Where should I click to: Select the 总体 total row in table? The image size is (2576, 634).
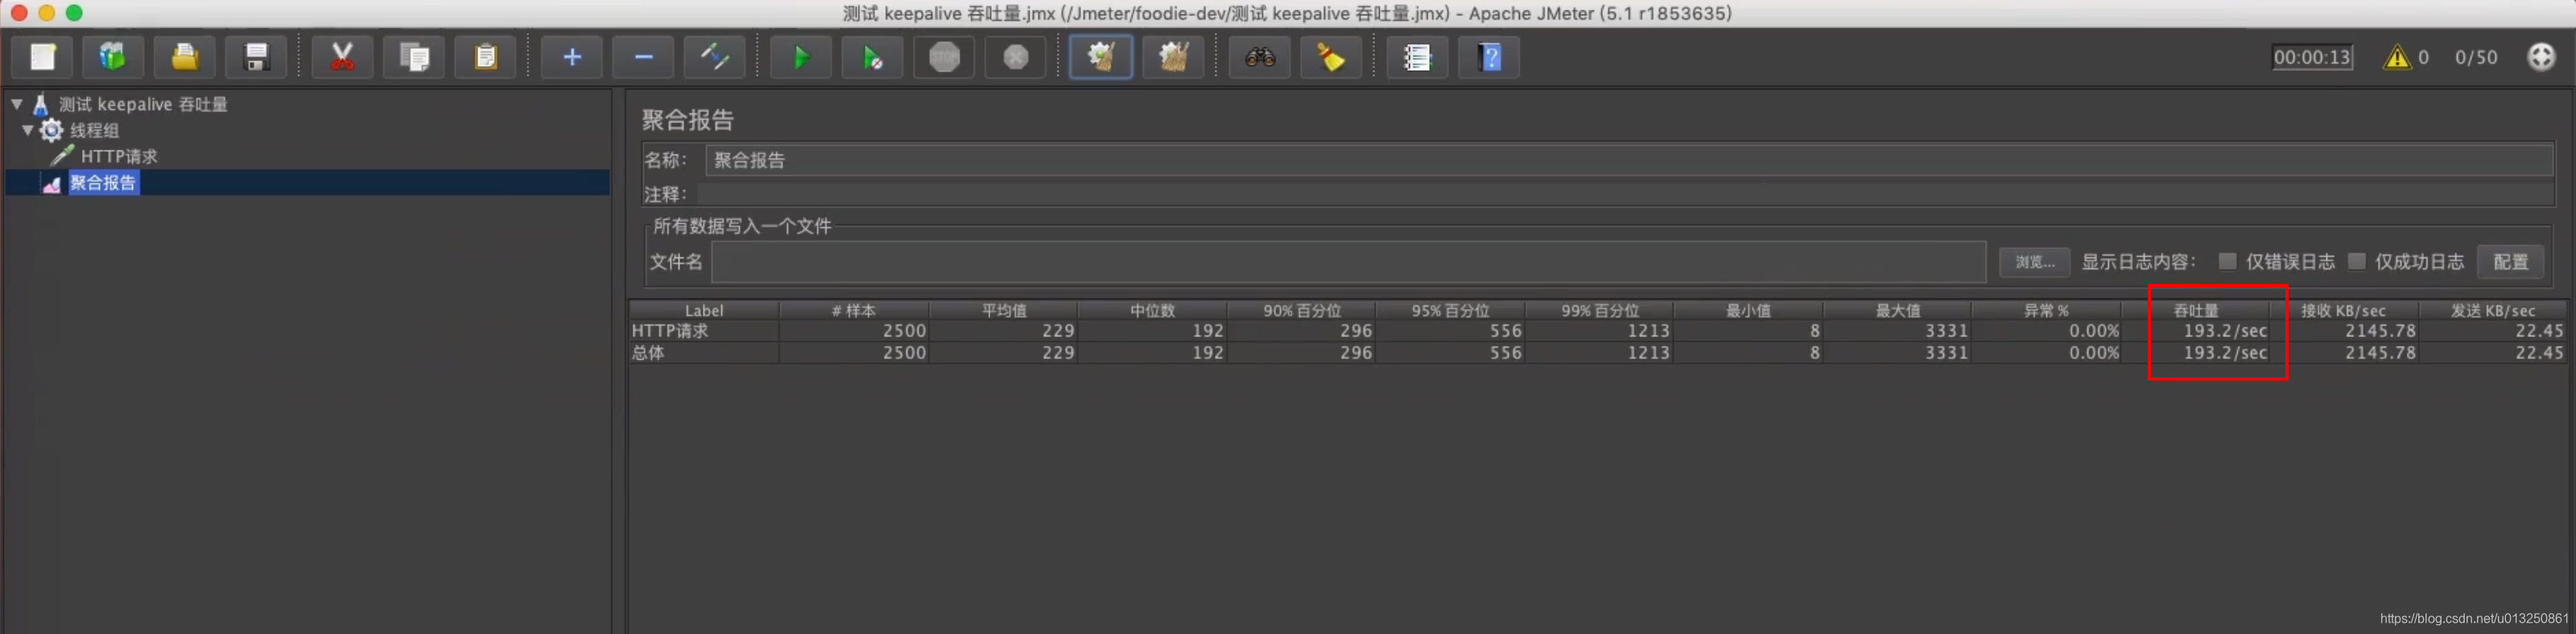pos(1598,353)
